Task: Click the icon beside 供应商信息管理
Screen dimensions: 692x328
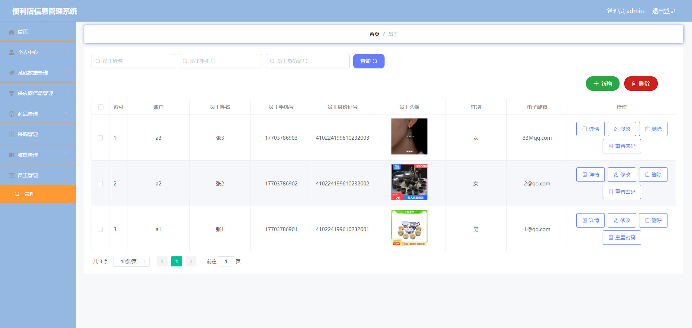Action: (x=12, y=93)
